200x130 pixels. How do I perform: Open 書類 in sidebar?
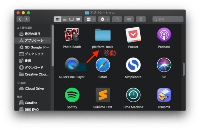click(33, 61)
